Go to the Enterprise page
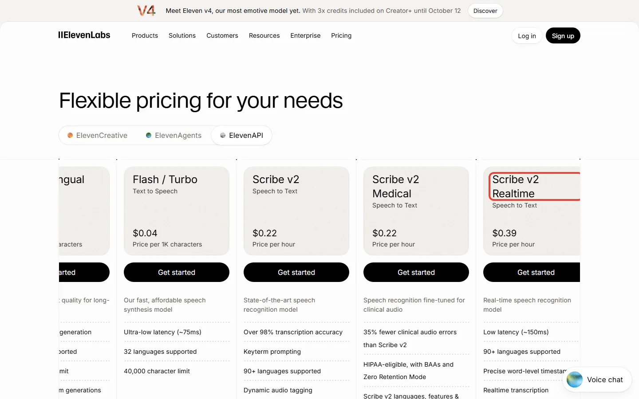The height and width of the screenshot is (399, 639). point(305,35)
